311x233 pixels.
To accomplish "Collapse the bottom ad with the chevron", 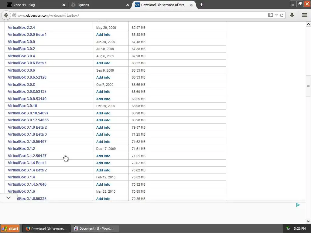I will click(8, 198).
